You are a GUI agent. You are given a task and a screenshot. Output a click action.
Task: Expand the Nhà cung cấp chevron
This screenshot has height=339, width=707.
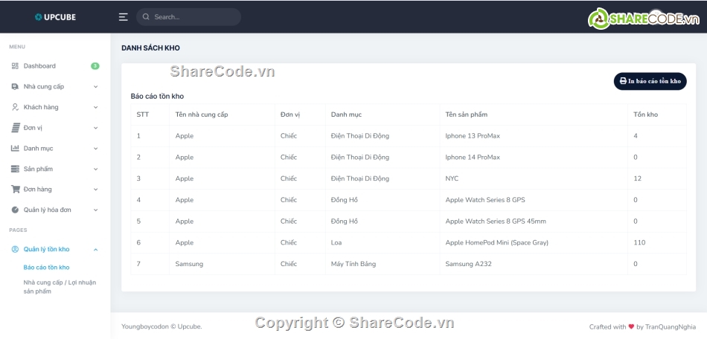coord(95,87)
